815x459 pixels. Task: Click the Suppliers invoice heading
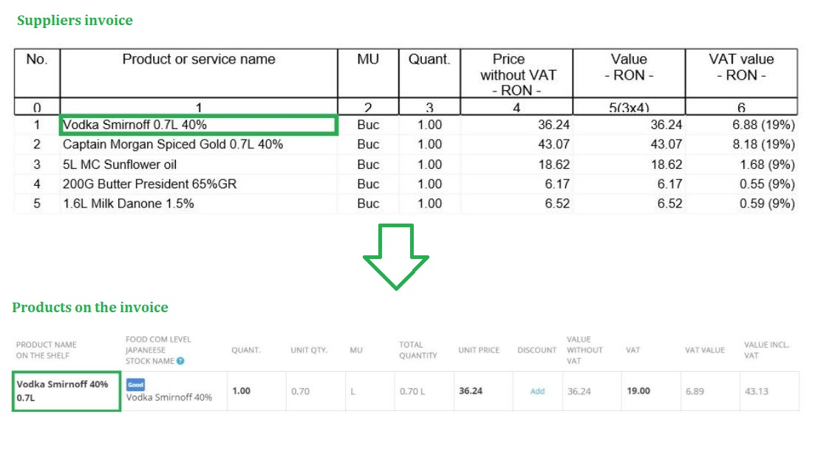point(75,20)
